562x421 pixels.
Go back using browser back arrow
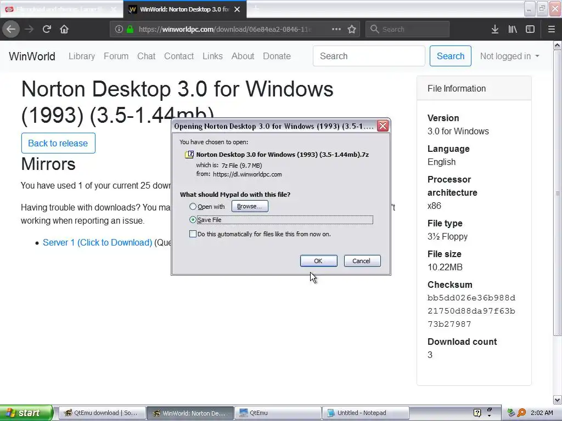tap(11, 29)
